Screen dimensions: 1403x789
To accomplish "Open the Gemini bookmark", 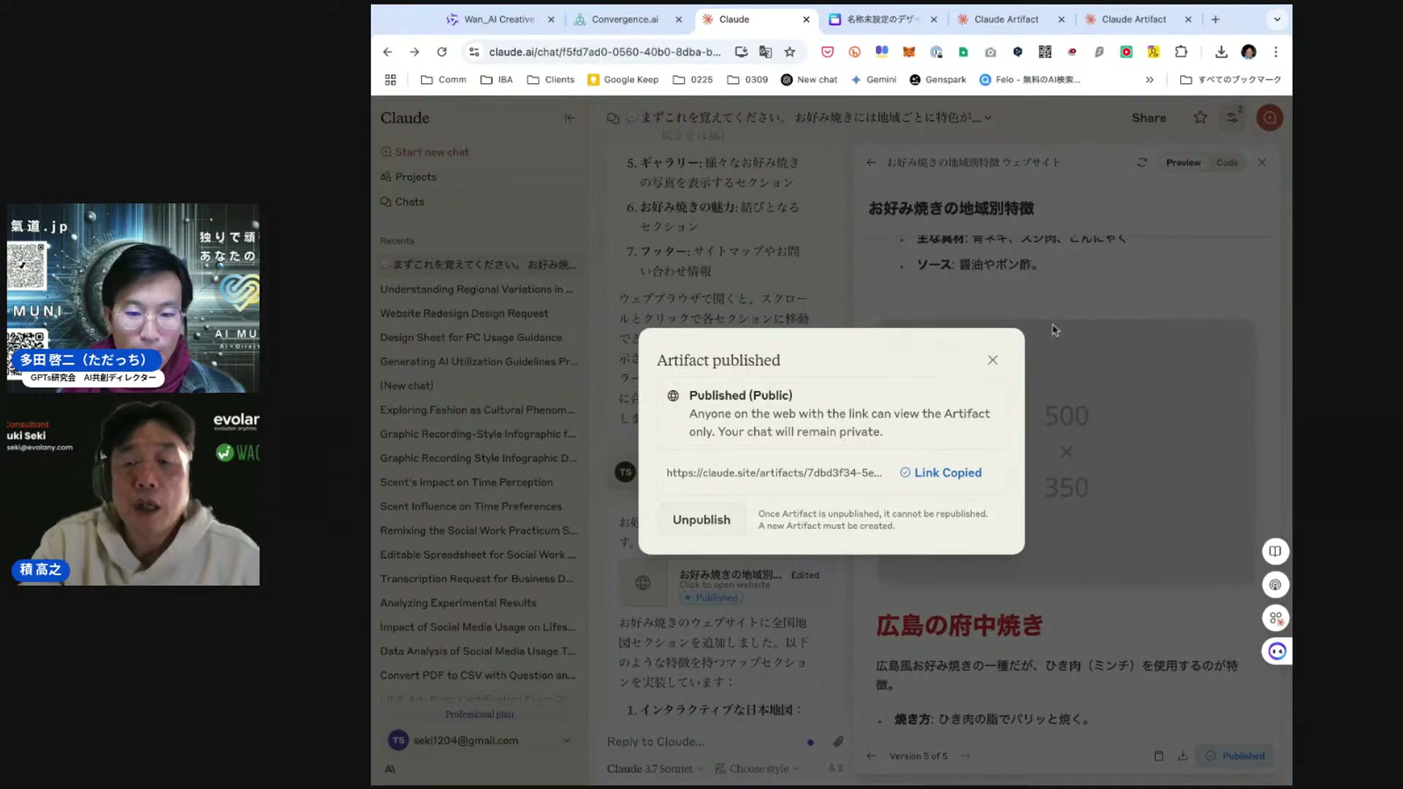I will point(874,80).
